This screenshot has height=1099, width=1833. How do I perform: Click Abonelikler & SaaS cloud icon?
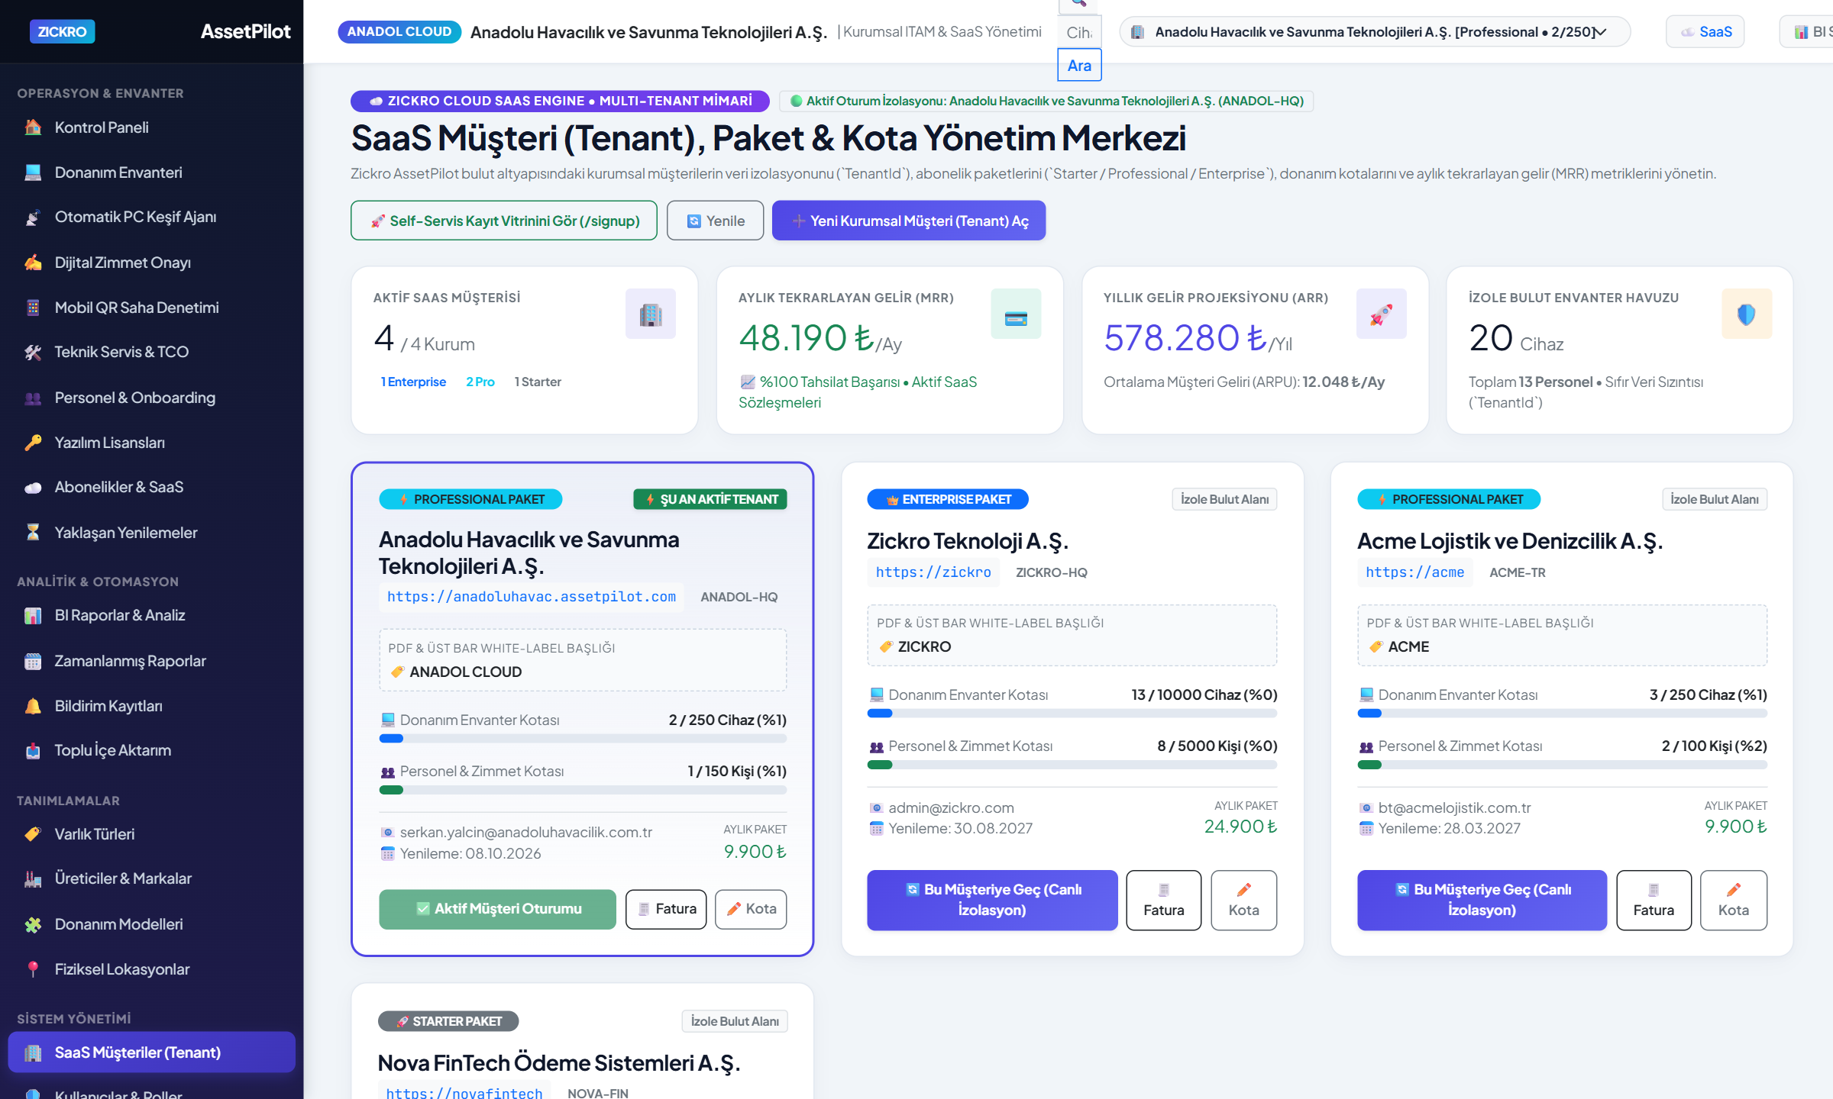pos(33,488)
